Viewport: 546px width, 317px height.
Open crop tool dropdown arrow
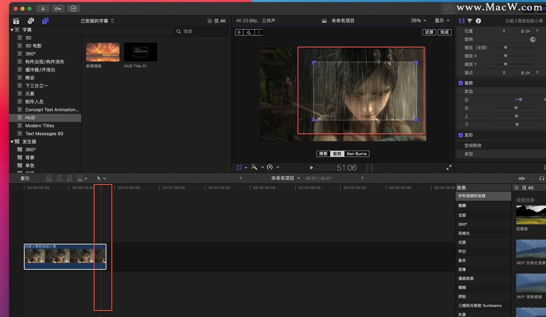[x=246, y=167]
